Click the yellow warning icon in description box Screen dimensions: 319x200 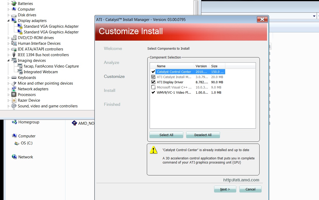[153, 150]
